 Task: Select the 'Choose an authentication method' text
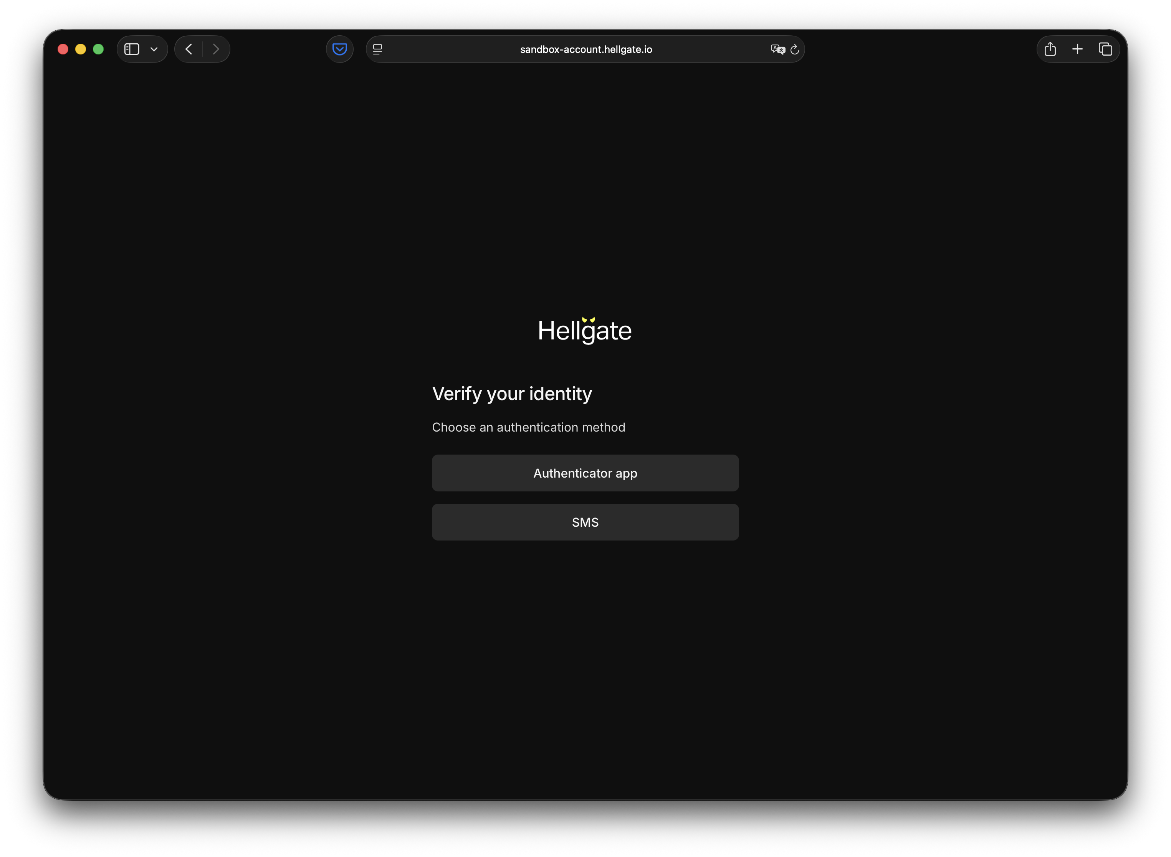(528, 427)
